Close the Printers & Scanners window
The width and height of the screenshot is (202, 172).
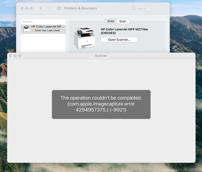tap(22, 8)
